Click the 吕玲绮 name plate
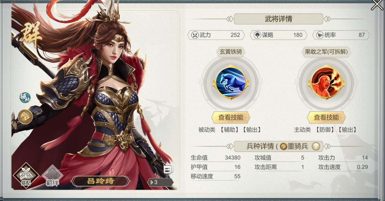 coord(101,181)
